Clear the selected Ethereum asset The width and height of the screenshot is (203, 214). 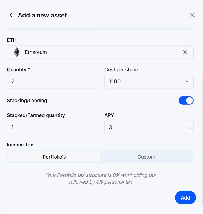coord(185,52)
